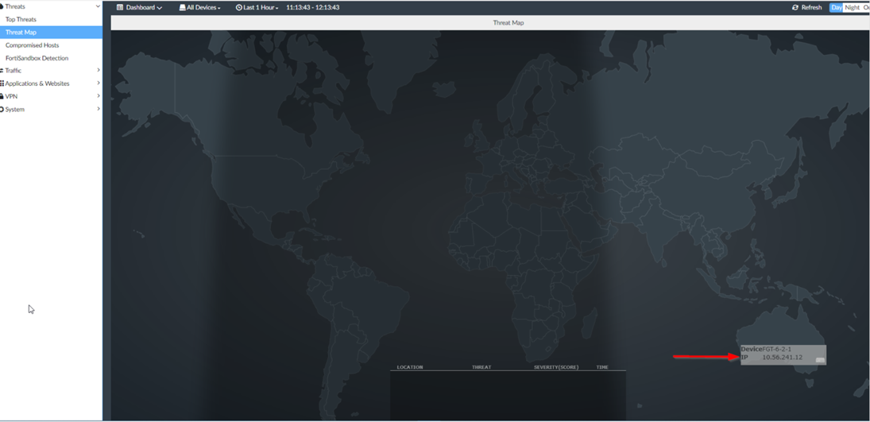Expand the Traffic section arrow
Screen dimensions: 870x422
98,71
